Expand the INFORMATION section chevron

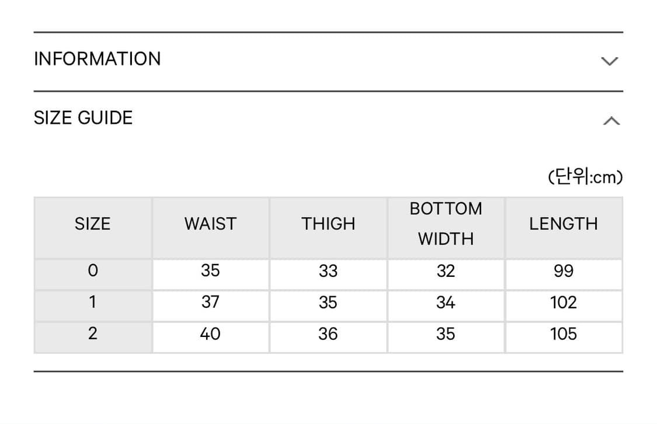609,61
